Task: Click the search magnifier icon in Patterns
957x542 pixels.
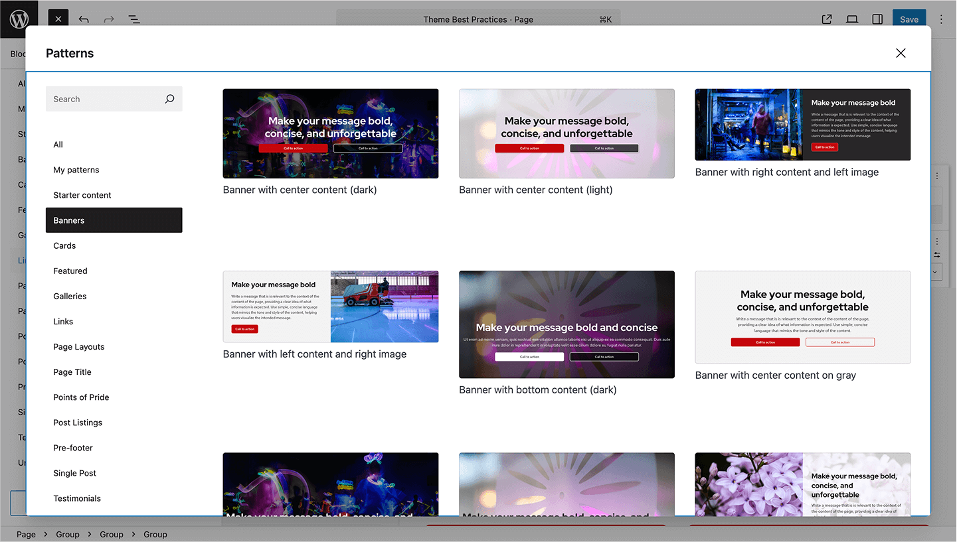Action: tap(169, 99)
